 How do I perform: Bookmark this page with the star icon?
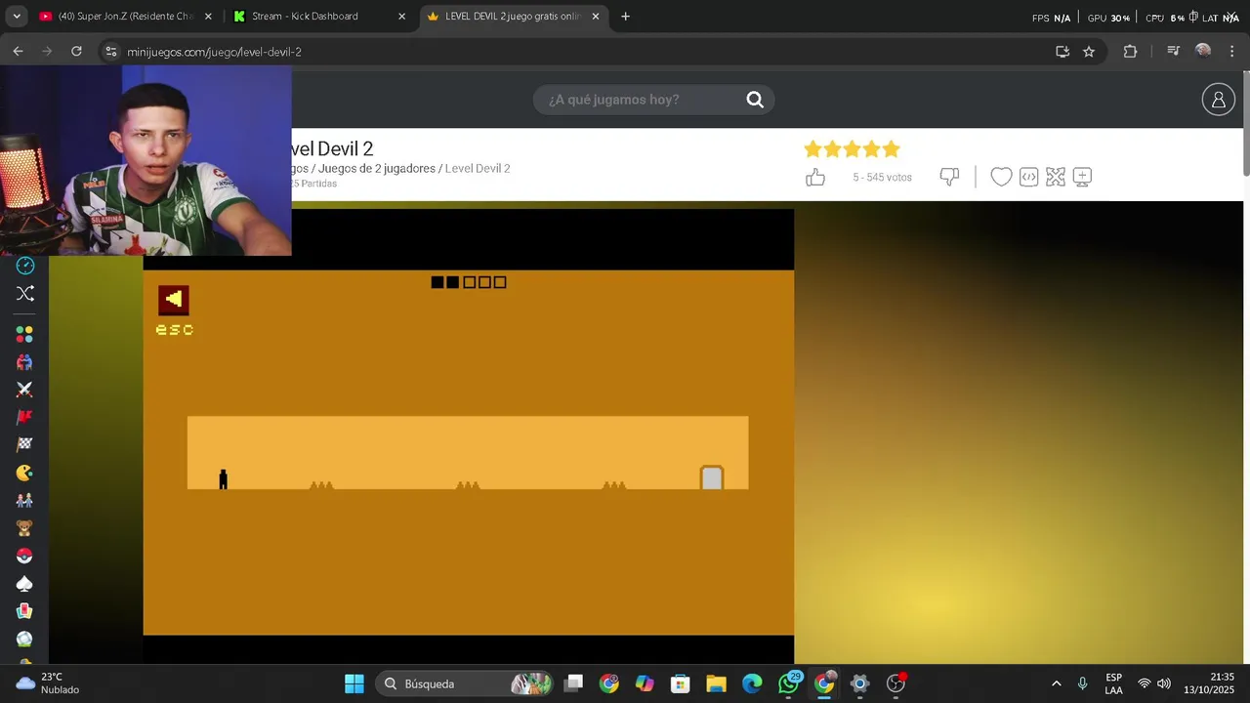coord(1089,51)
